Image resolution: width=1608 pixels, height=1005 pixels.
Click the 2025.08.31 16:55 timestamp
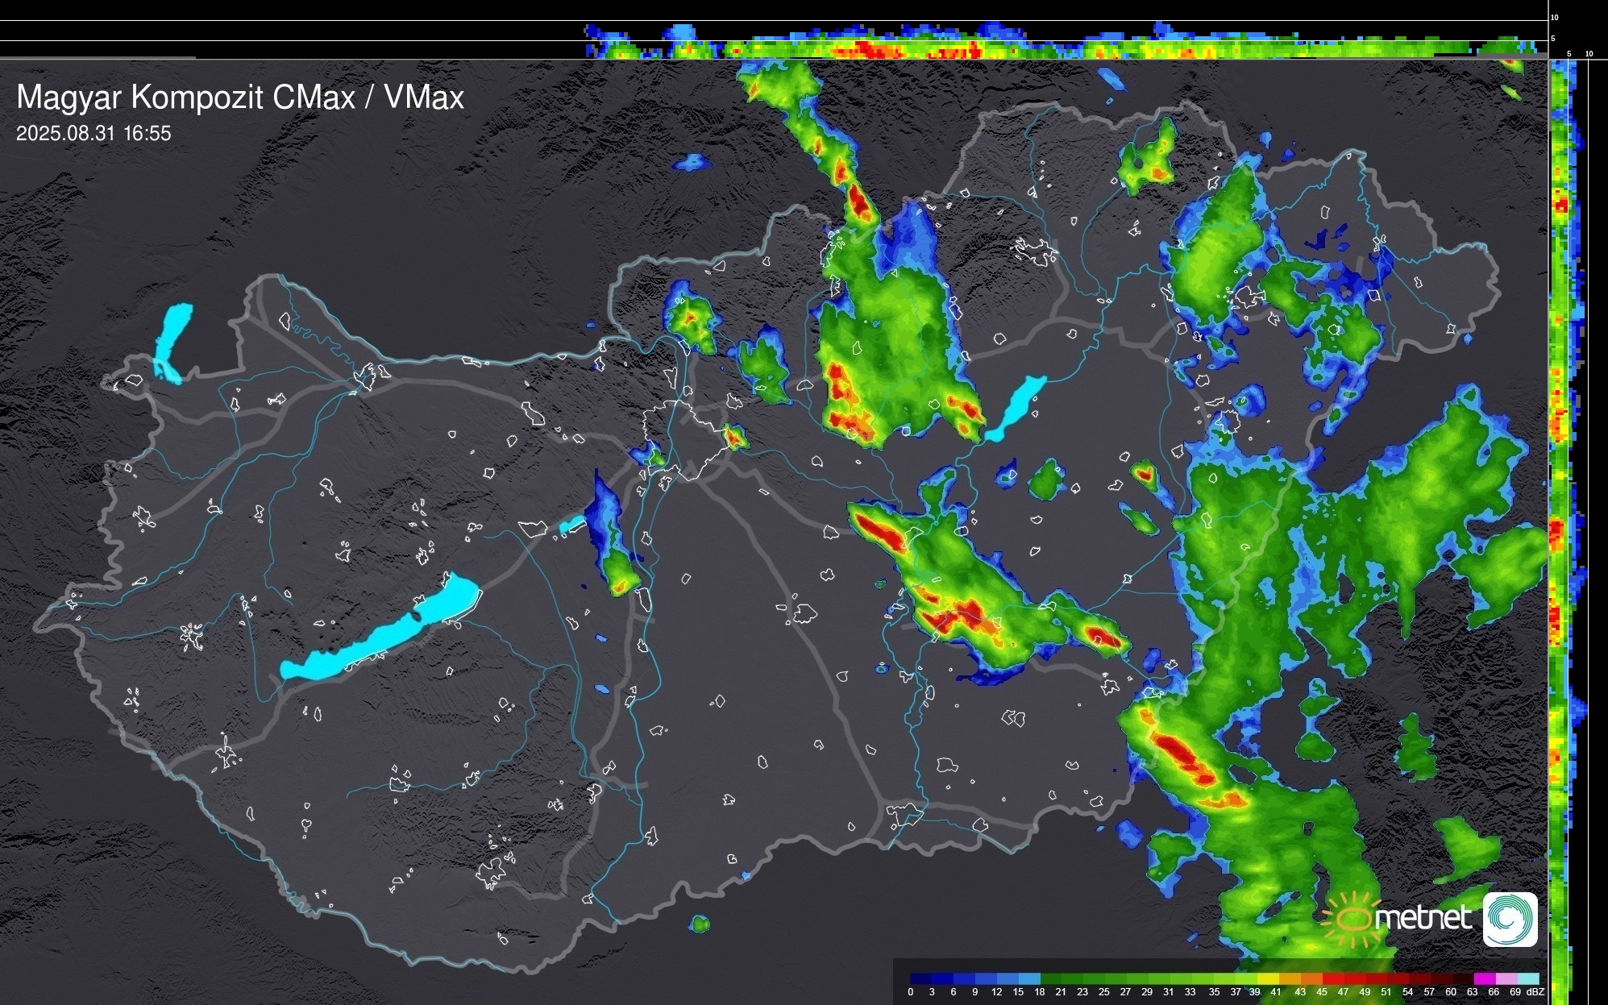(93, 134)
